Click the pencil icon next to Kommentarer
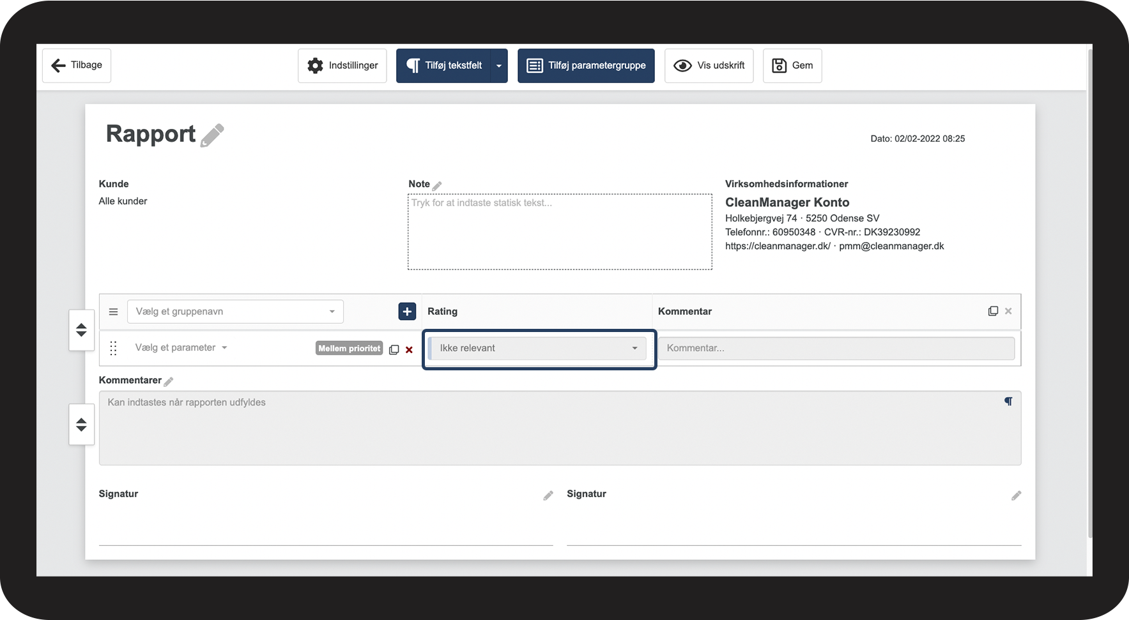The width and height of the screenshot is (1129, 620). click(x=169, y=381)
